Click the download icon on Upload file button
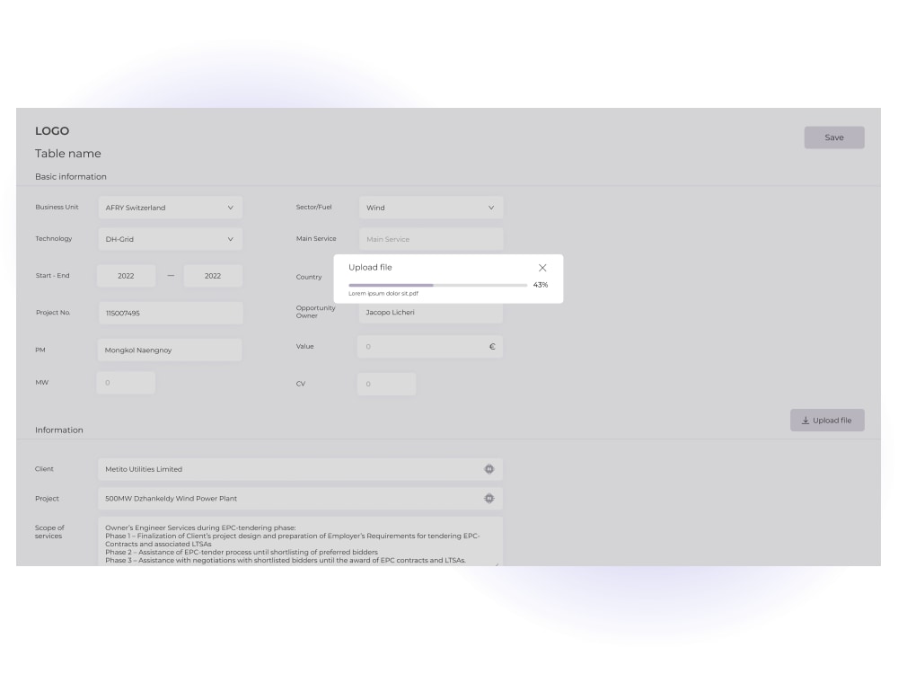Image resolution: width=898 pixels, height=674 pixels. click(805, 420)
